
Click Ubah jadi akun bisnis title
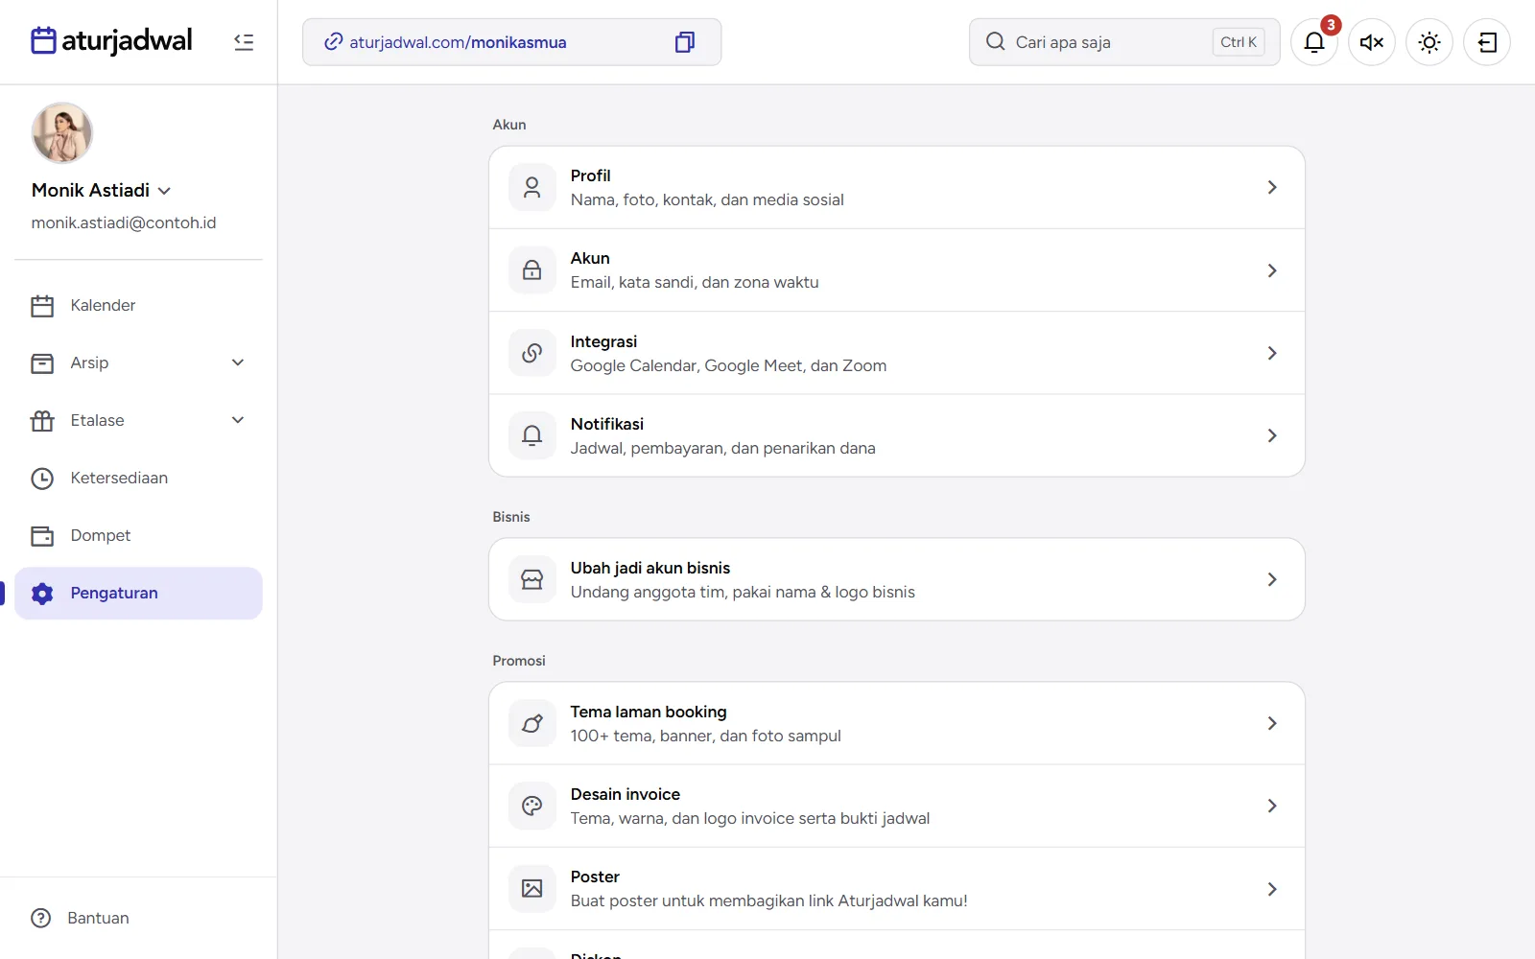click(650, 568)
